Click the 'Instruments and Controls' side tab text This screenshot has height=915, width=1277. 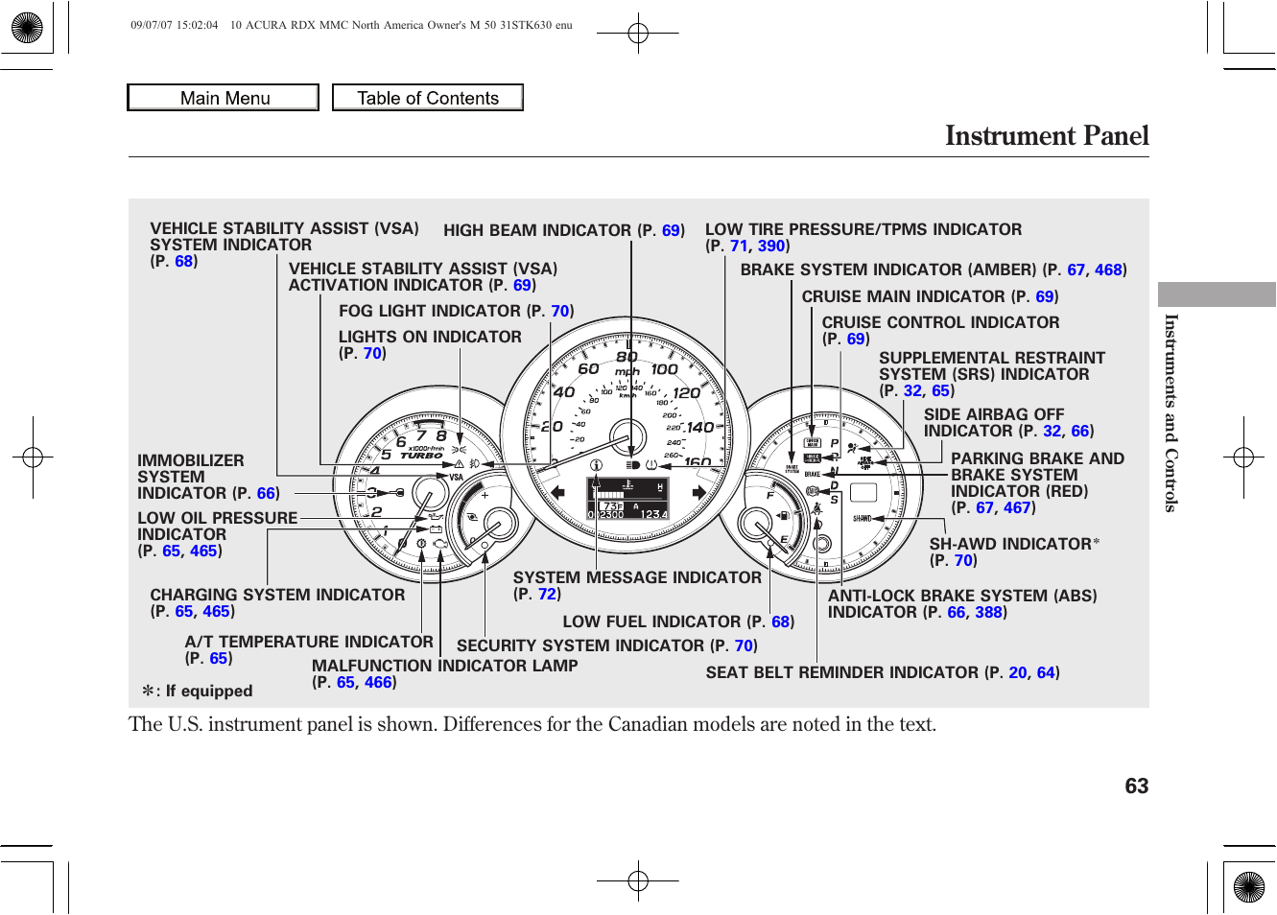pos(1171,412)
